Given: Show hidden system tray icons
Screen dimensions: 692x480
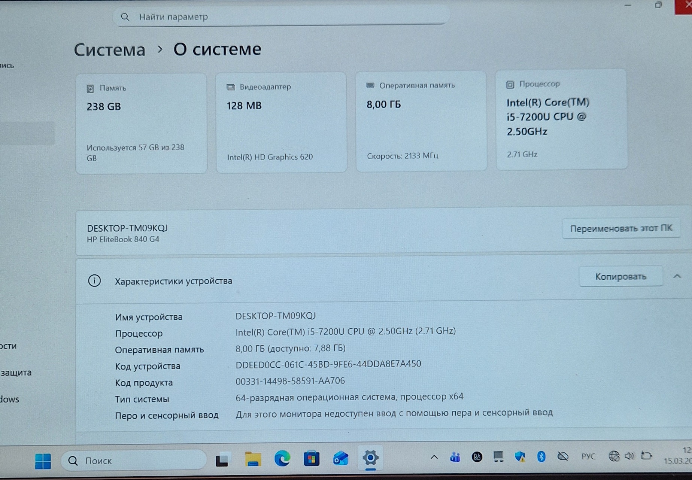Looking at the screenshot, I should coord(434,457).
